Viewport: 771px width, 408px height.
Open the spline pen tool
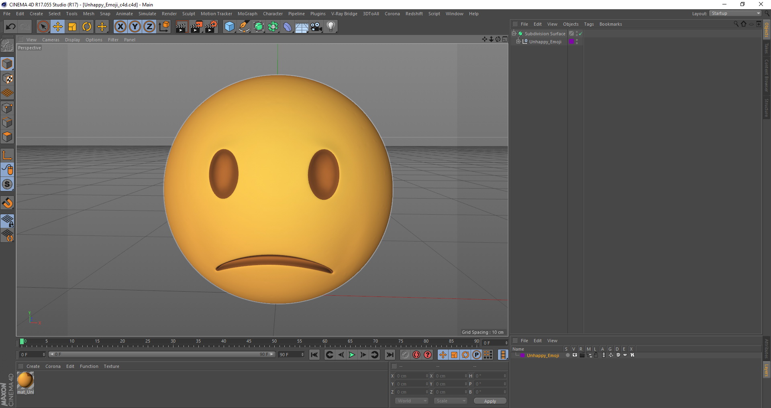point(244,27)
